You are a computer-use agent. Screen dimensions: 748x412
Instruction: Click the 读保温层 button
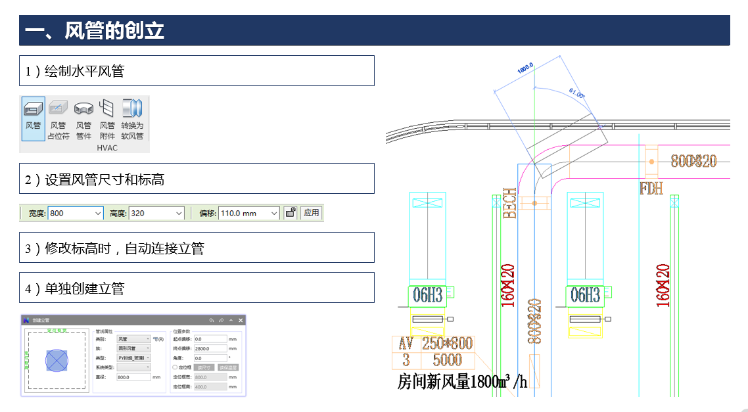click(228, 367)
